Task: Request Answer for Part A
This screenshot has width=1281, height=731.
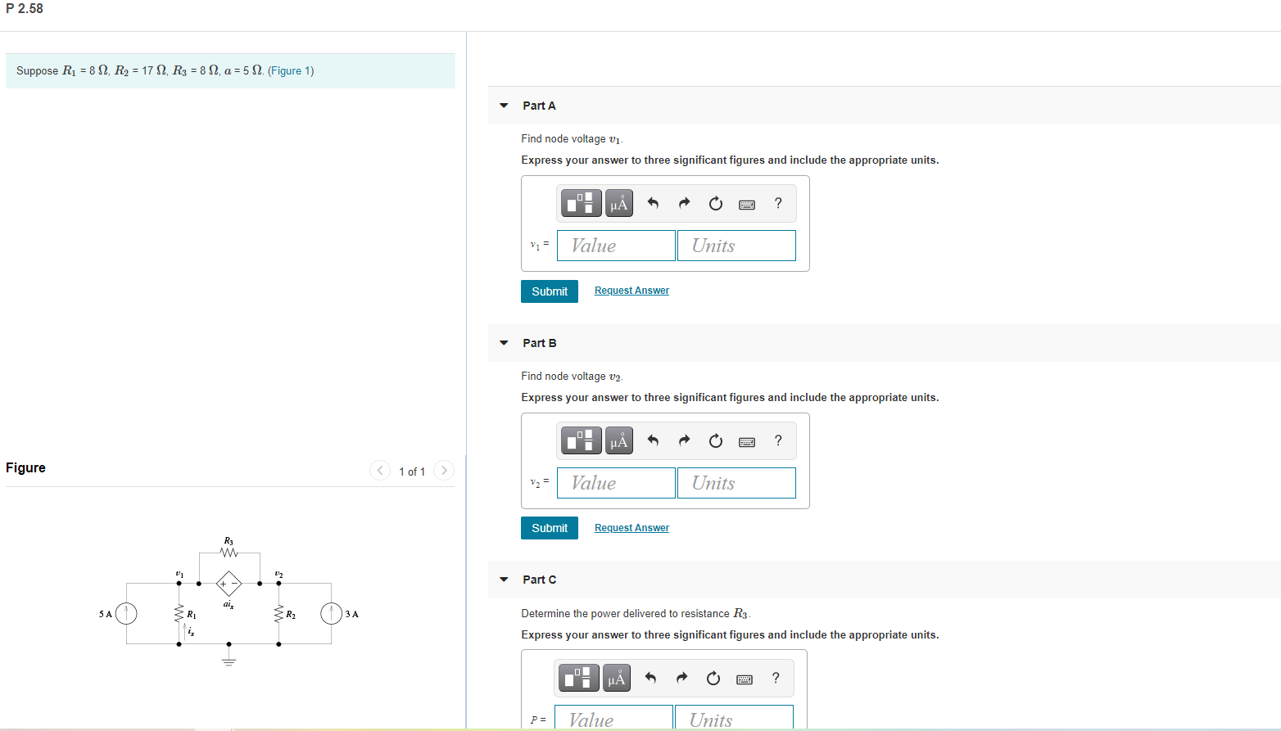Action: (631, 291)
